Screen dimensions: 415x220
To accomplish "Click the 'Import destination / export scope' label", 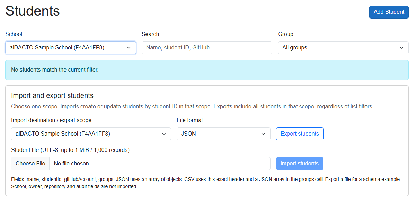I will (x=51, y=120).
